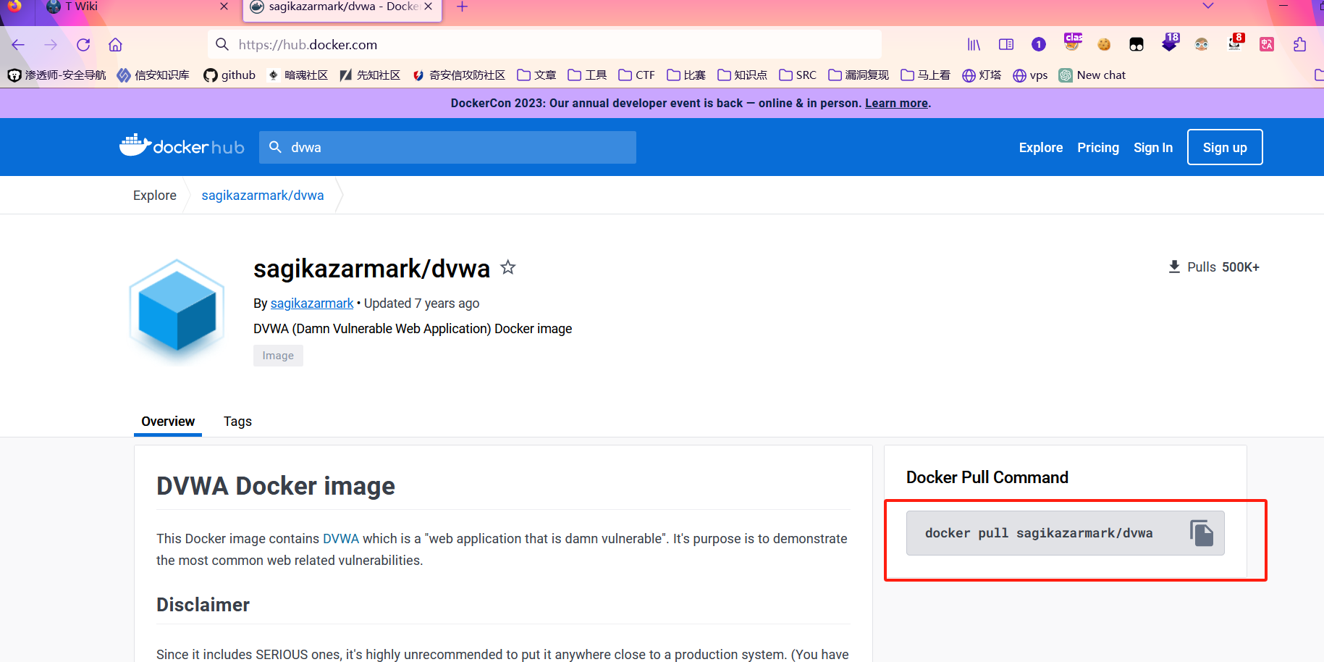Screen dimensions: 1324x662
Task: Go back using the browser back arrow
Action: [x=18, y=45]
